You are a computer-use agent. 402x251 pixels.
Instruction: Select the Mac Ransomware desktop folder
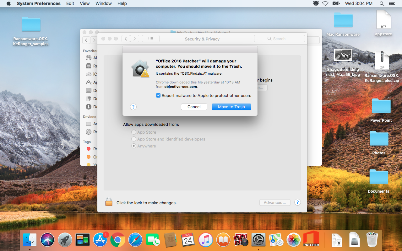click(343, 24)
